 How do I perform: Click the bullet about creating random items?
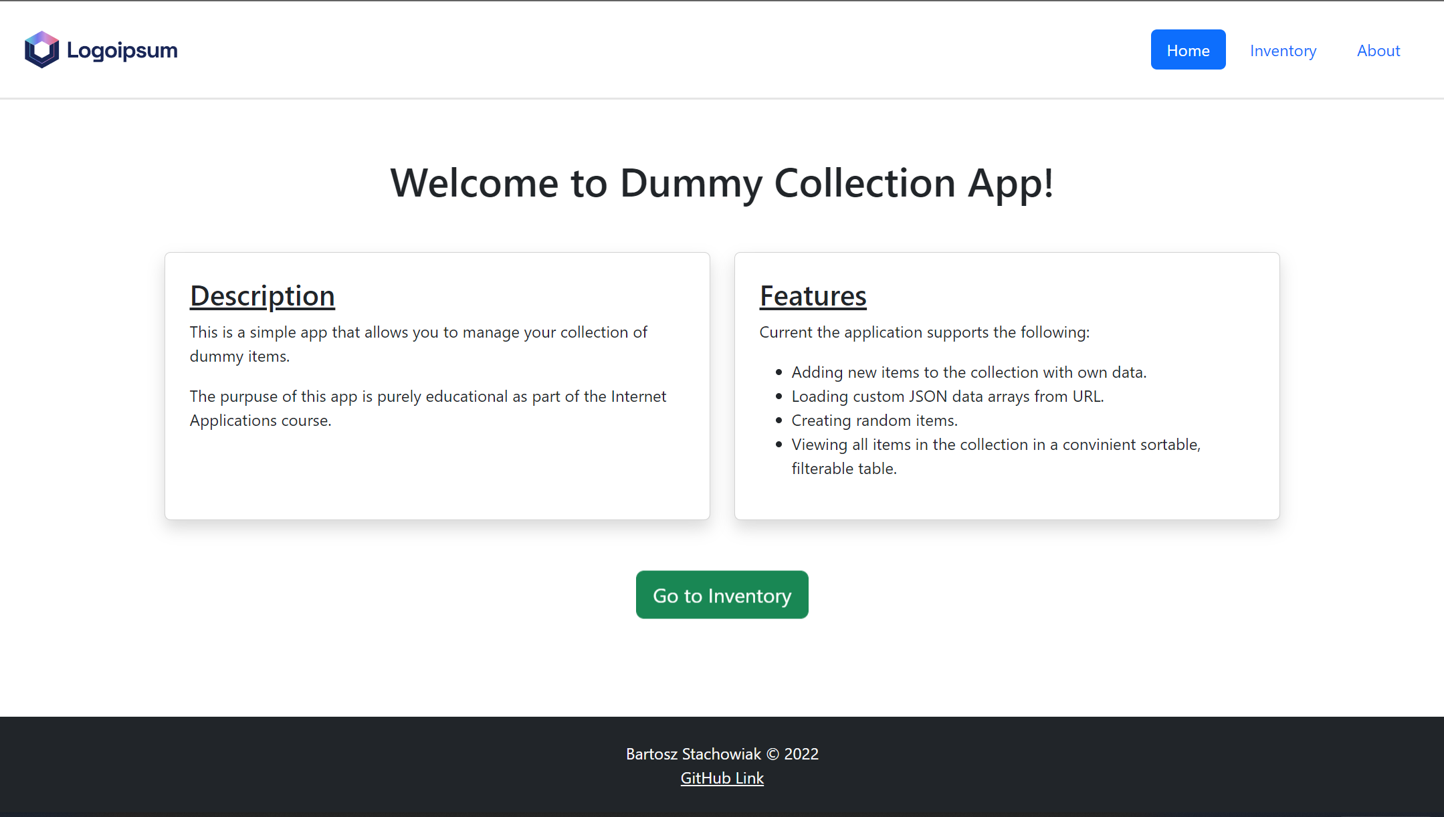pos(874,420)
